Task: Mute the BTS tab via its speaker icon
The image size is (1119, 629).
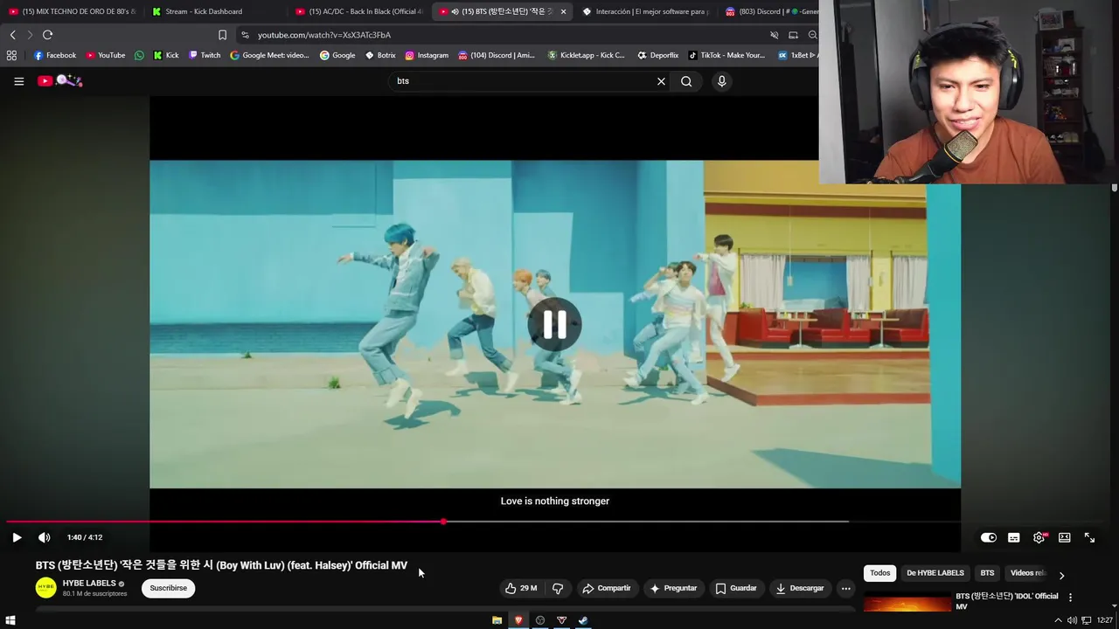Action: [455, 11]
